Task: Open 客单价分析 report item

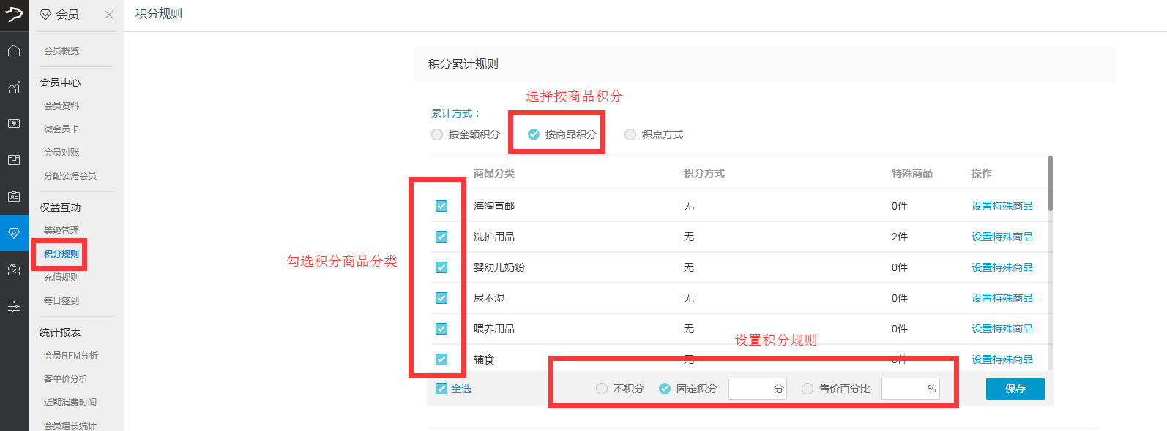Action: click(x=66, y=379)
